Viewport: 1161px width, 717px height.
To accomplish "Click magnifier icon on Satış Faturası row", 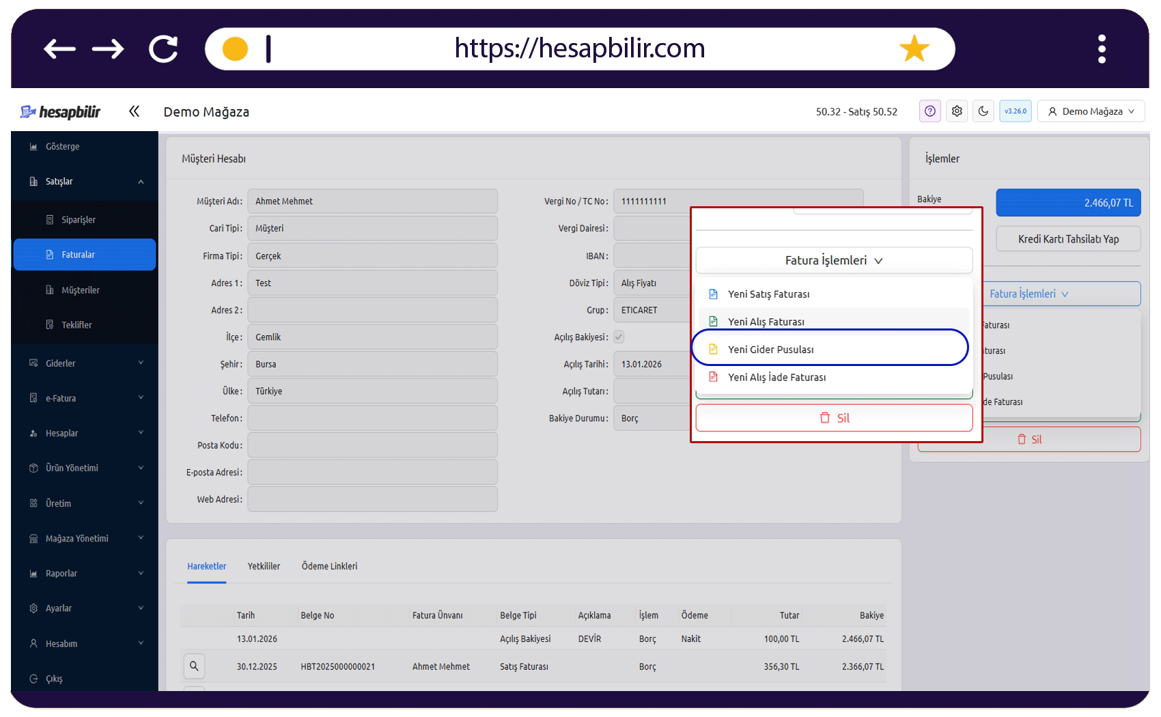I will [x=194, y=666].
